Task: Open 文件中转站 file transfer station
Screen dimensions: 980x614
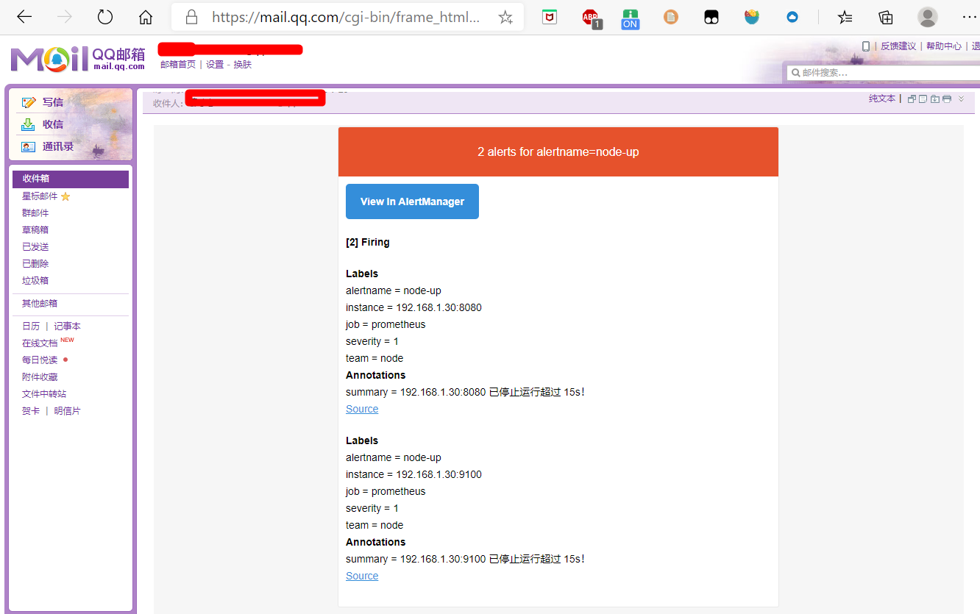Action: click(44, 394)
